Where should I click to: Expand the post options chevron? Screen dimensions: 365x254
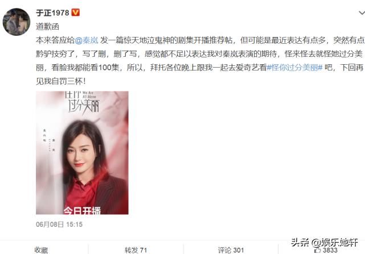[x=362, y=13]
